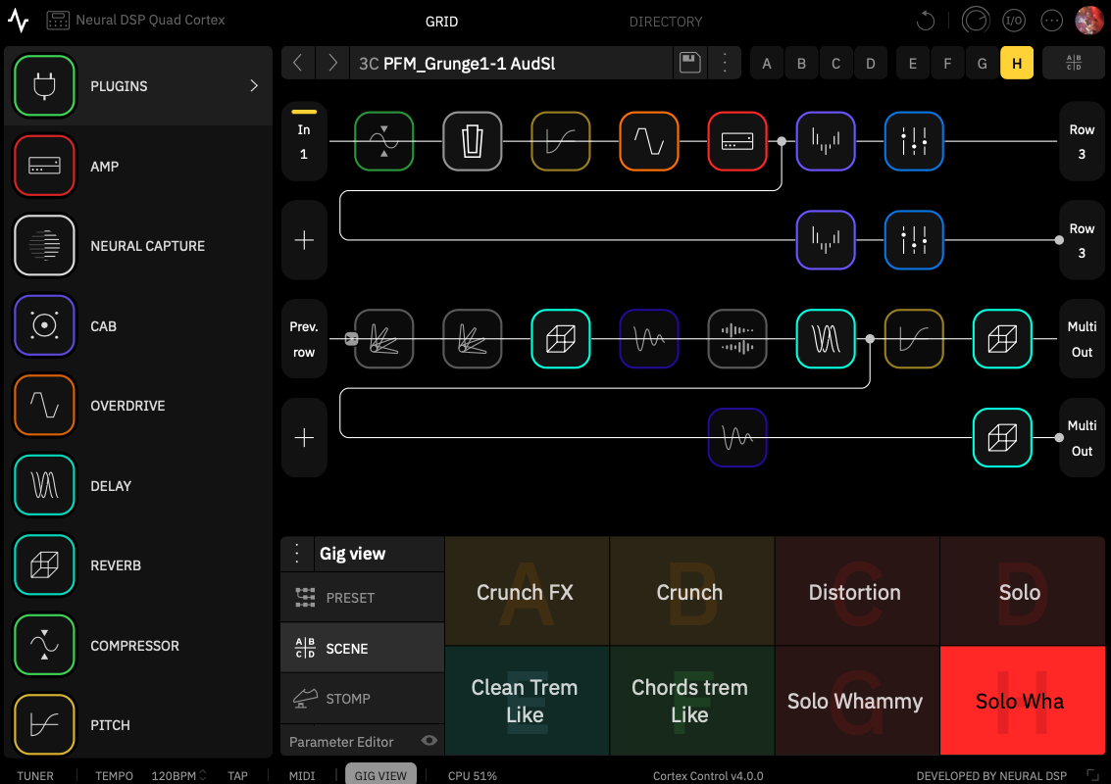This screenshot has width=1111, height=784.
Task: Select the Cab category icon
Action: point(44,325)
